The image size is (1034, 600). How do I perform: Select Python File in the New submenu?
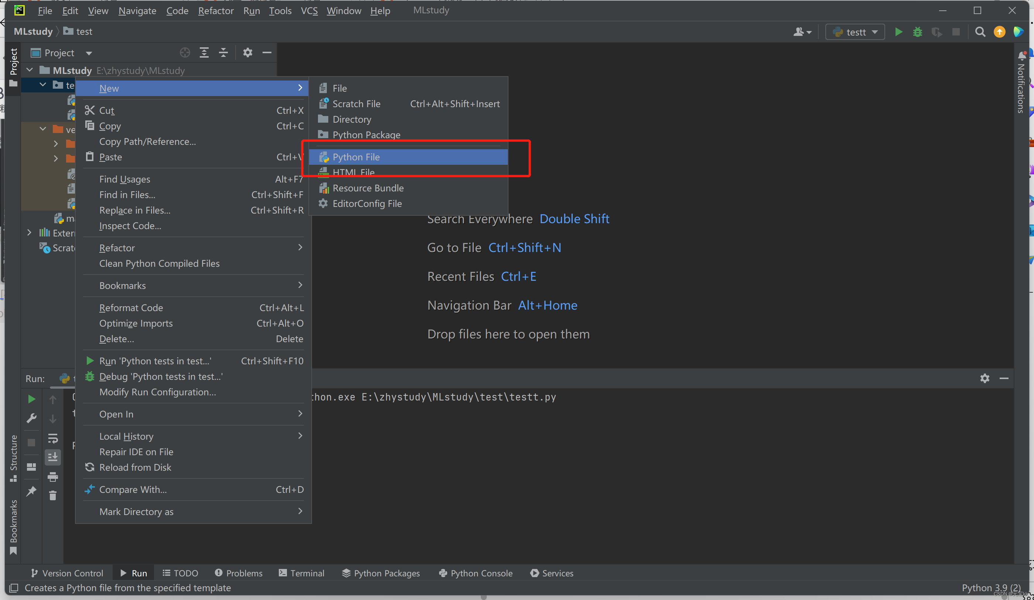coord(356,157)
